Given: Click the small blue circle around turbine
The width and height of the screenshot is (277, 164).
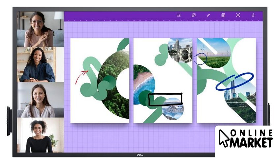Looking at the screenshot, I should pyautogui.click(x=200, y=59).
